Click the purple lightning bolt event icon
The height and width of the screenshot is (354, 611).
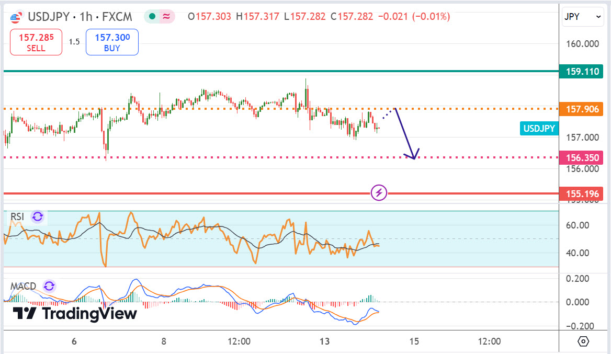379,193
